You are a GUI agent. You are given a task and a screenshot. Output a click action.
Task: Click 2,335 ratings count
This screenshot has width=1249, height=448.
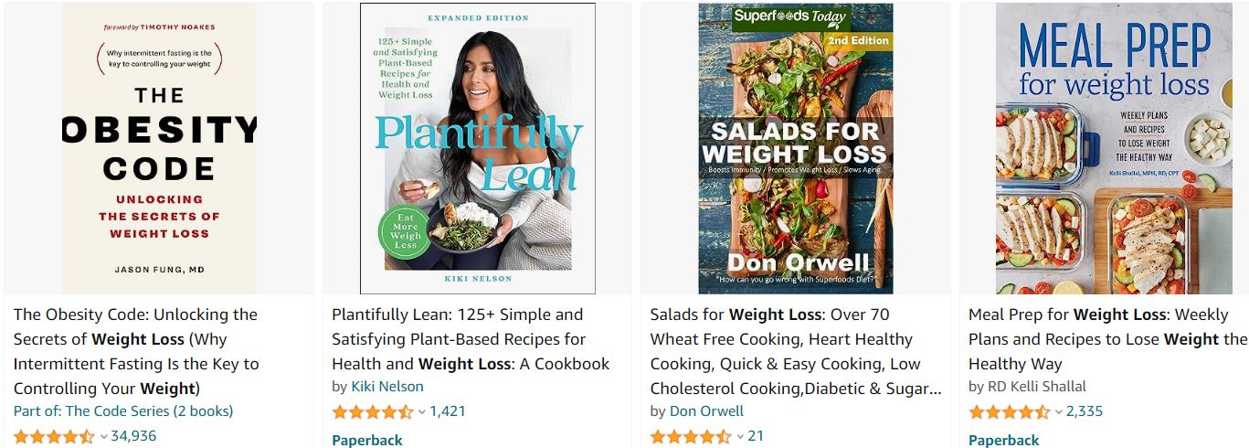(1085, 411)
